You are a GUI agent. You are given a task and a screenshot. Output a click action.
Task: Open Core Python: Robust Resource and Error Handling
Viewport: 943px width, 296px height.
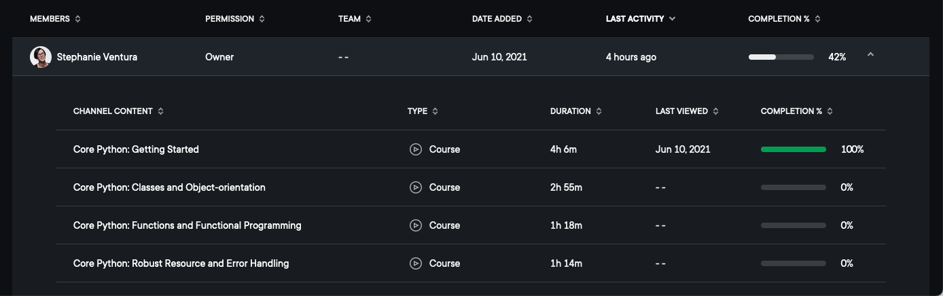tap(181, 263)
